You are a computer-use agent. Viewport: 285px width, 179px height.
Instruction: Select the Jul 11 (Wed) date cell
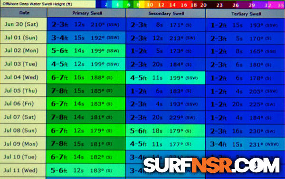click(x=23, y=170)
